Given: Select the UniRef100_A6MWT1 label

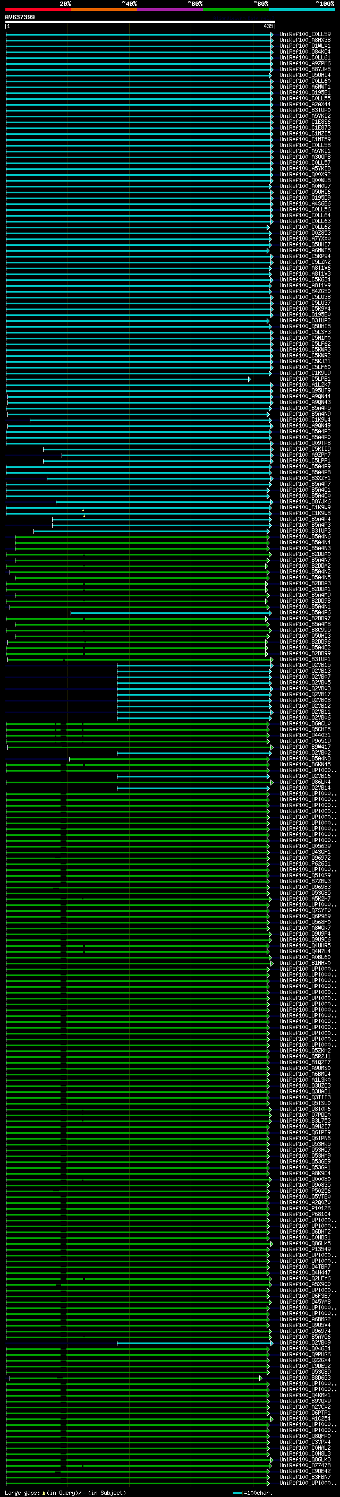Looking at the screenshot, I should pos(304,87).
